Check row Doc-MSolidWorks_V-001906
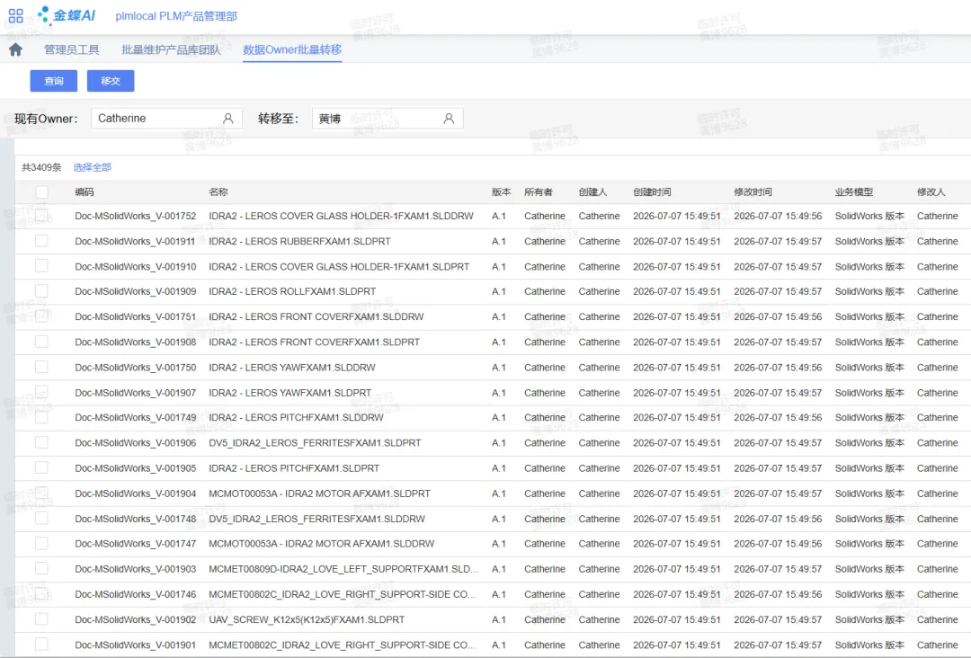This screenshot has height=658, width=971. (41, 442)
